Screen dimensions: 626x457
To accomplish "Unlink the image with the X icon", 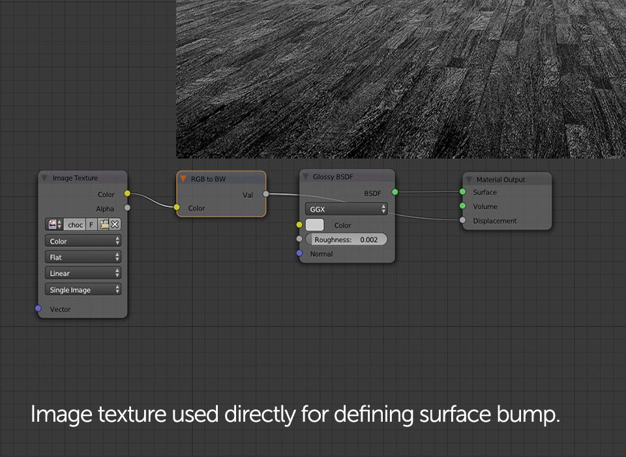I will click(115, 225).
